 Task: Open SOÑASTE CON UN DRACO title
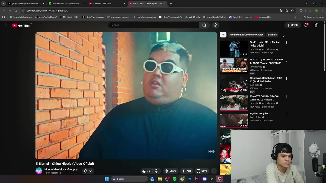click(264, 98)
